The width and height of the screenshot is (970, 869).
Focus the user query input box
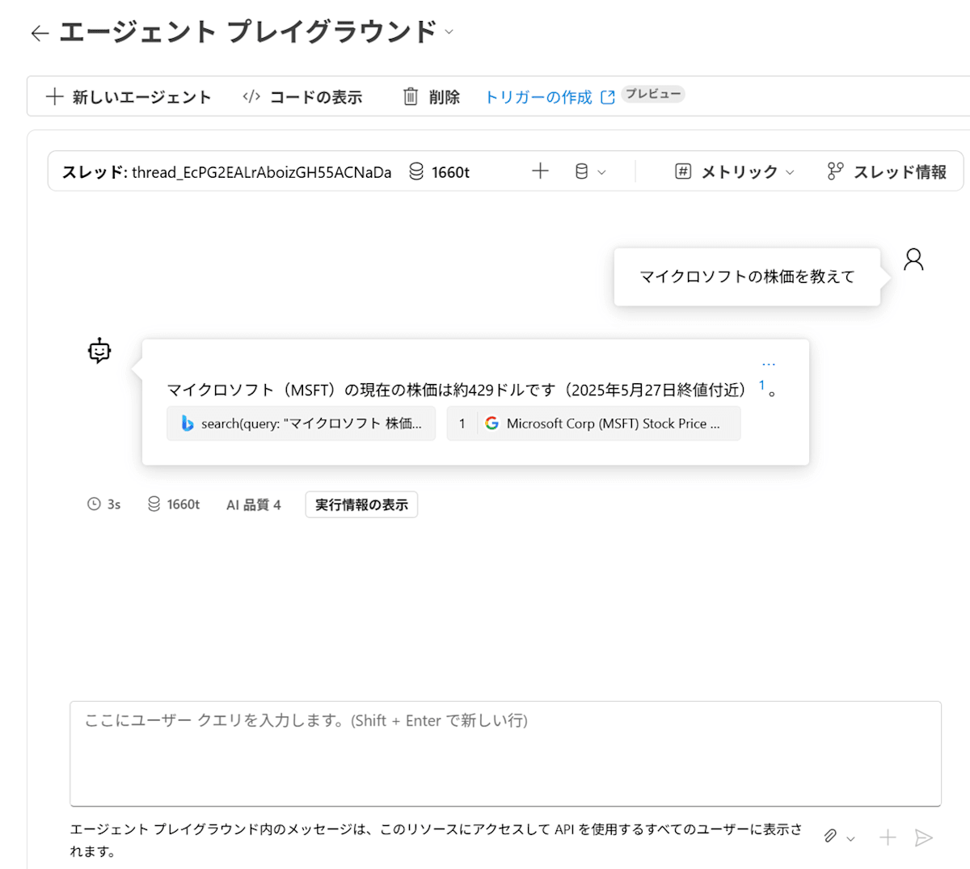(x=505, y=753)
